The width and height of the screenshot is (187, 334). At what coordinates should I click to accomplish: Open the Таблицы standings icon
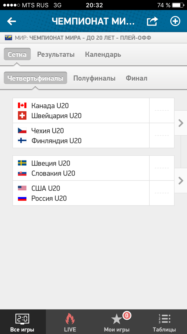[164, 319]
